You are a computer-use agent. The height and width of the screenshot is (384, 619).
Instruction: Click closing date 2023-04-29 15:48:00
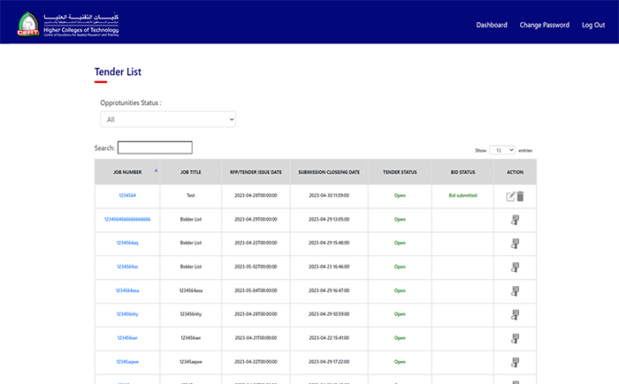329,243
